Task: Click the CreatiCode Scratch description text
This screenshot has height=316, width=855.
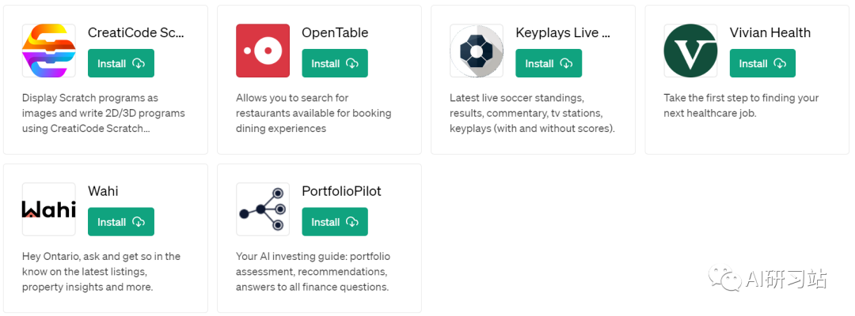Action: tap(104, 113)
